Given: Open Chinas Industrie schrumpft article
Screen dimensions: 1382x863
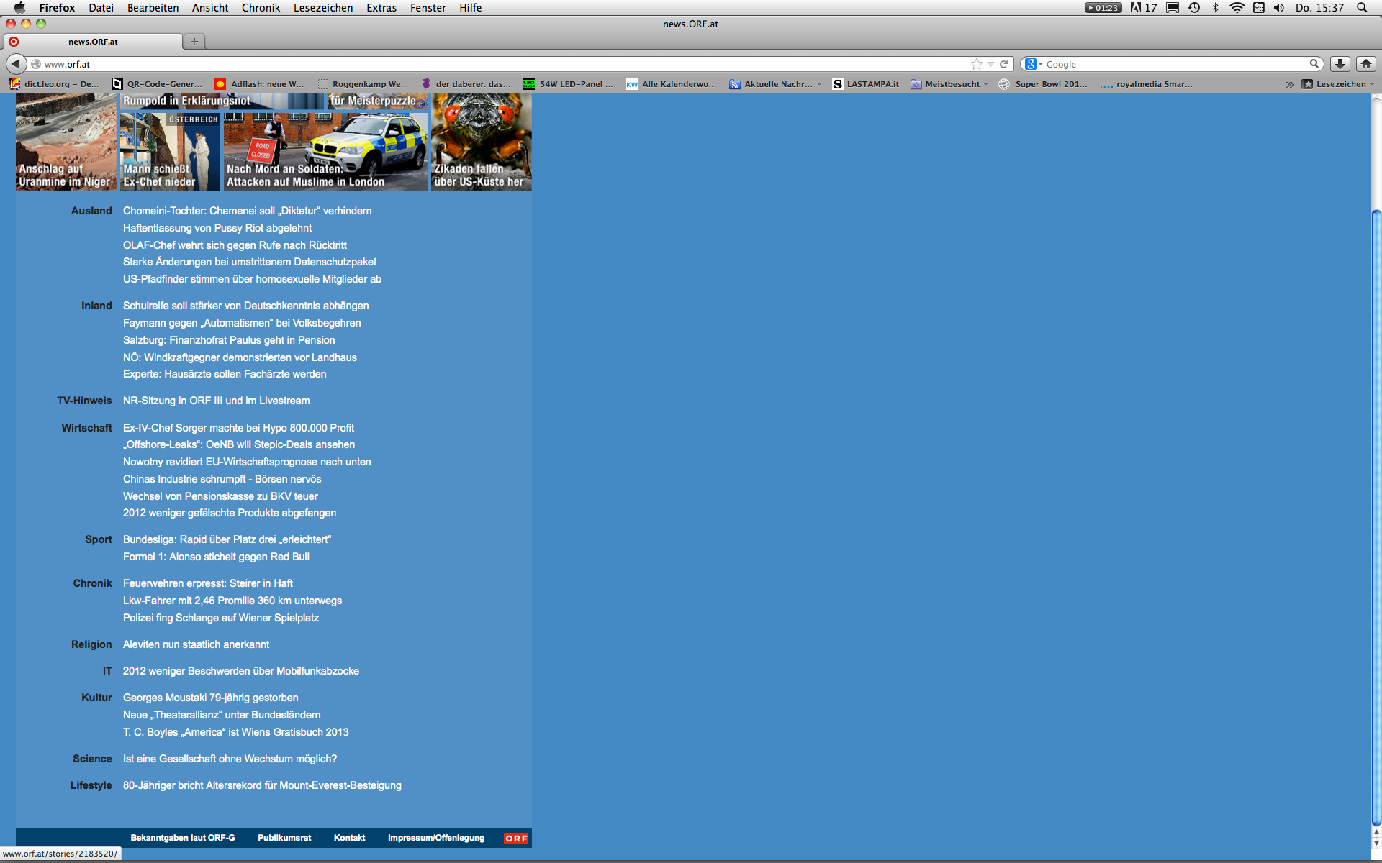Looking at the screenshot, I should (222, 479).
